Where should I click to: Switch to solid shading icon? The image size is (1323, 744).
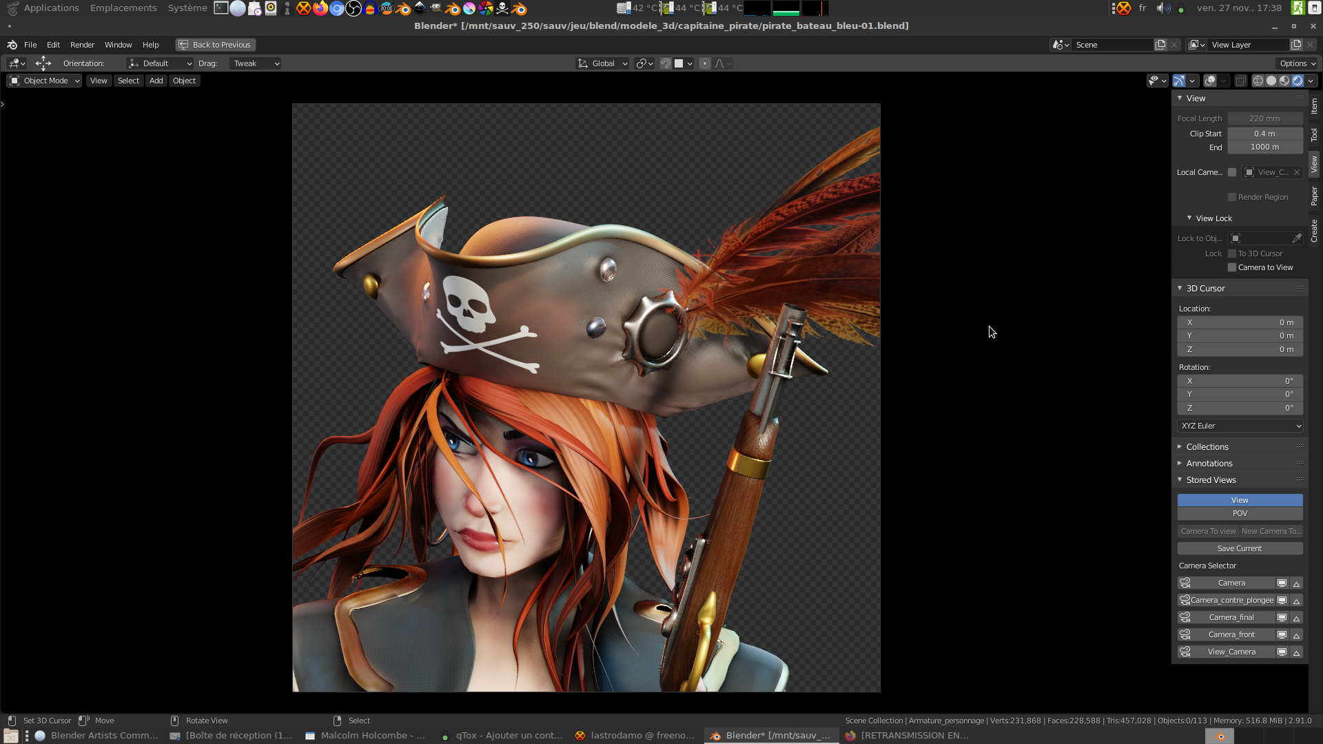click(1271, 81)
